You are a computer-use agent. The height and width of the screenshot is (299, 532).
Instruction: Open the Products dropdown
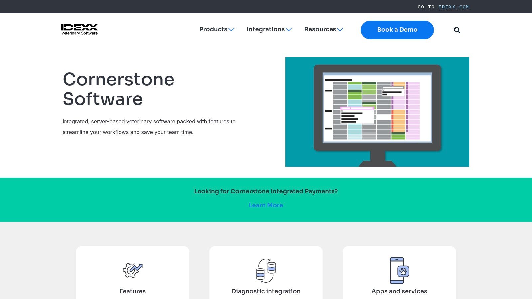pyautogui.click(x=216, y=29)
